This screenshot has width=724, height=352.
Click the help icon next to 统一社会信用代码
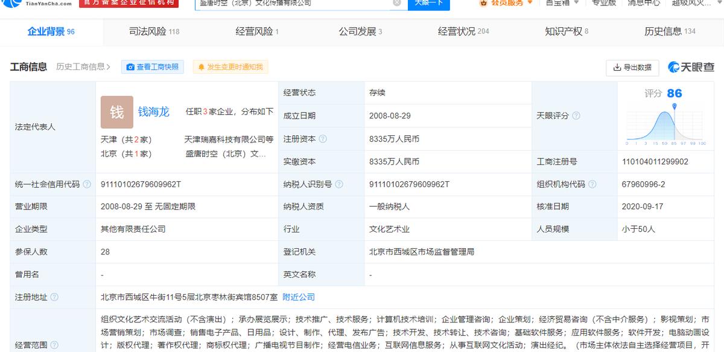click(87, 185)
